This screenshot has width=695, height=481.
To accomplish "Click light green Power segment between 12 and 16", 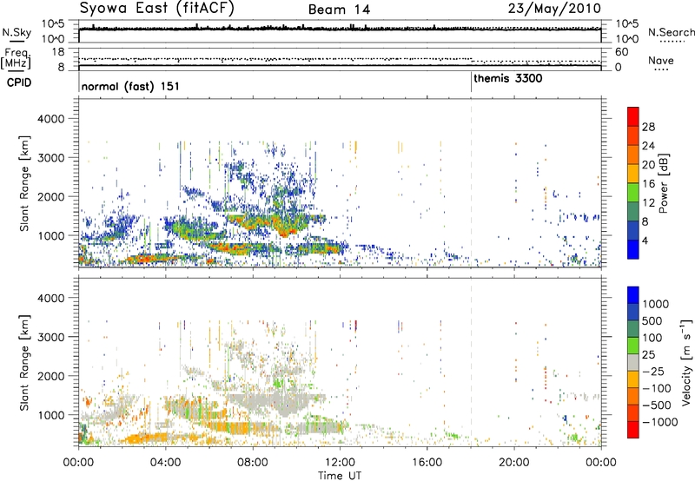I will pyautogui.click(x=633, y=193).
